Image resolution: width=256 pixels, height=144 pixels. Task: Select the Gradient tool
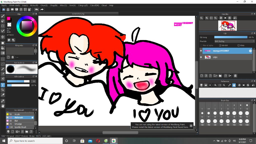(2, 53)
